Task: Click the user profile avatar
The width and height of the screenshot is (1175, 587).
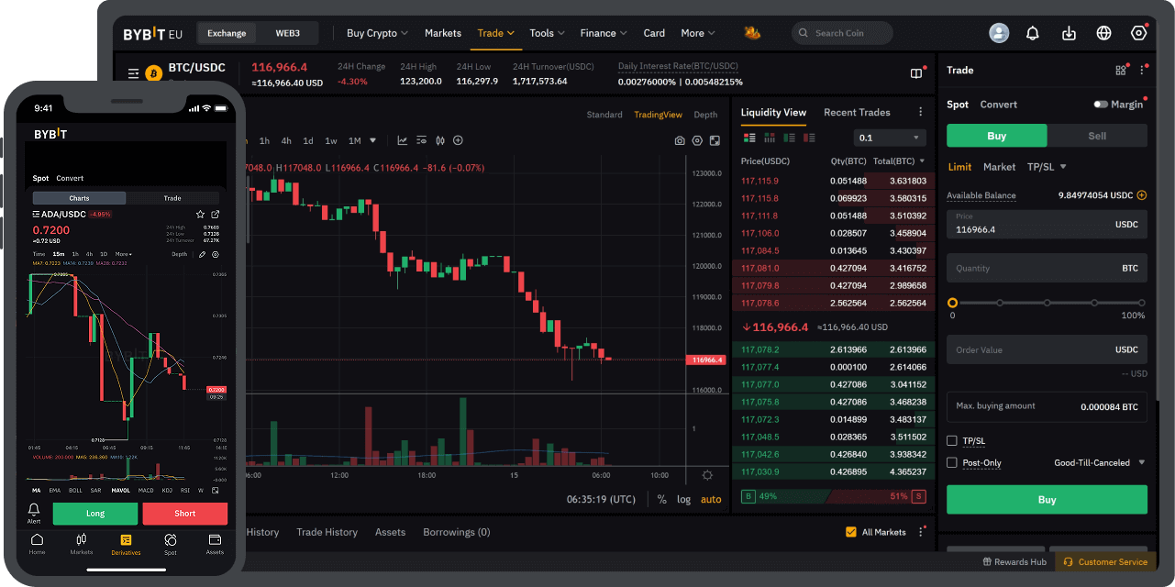Action: pyautogui.click(x=998, y=33)
